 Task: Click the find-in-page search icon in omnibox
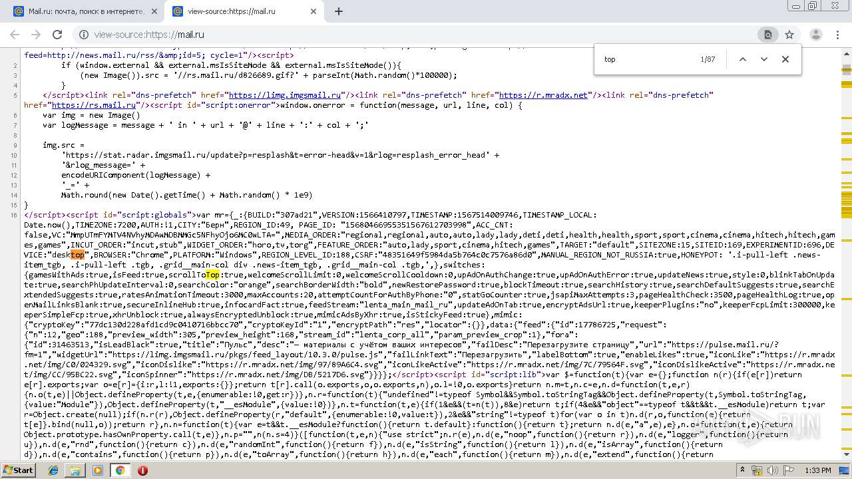767,35
